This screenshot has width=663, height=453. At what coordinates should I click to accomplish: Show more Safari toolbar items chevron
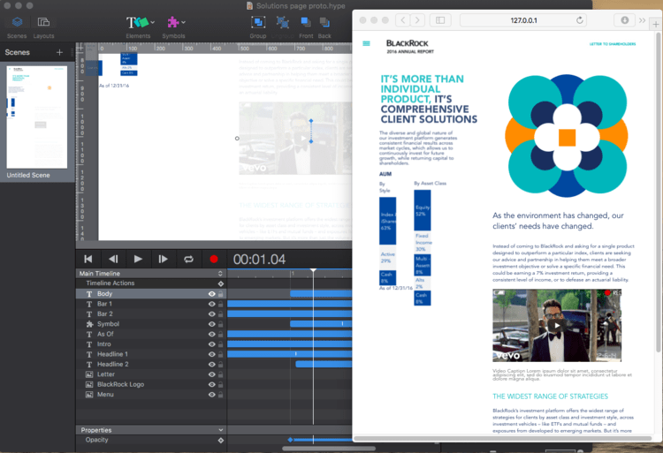click(643, 20)
